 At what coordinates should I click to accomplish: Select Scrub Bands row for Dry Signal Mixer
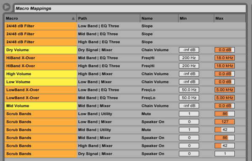click(x=125, y=154)
